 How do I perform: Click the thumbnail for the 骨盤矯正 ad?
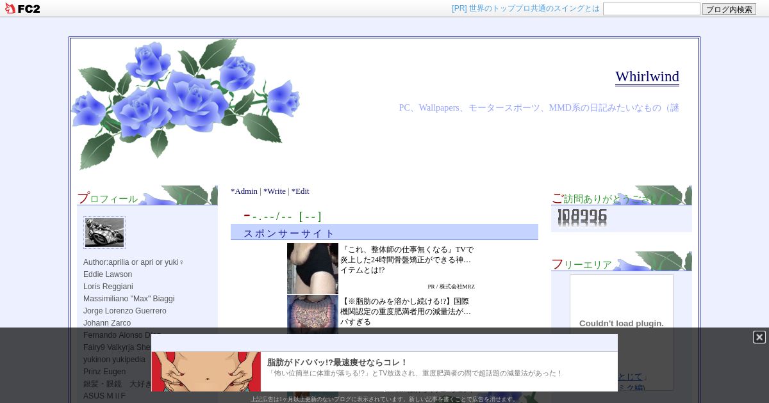313,269
